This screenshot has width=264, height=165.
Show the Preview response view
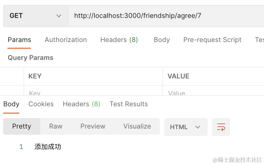93,126
